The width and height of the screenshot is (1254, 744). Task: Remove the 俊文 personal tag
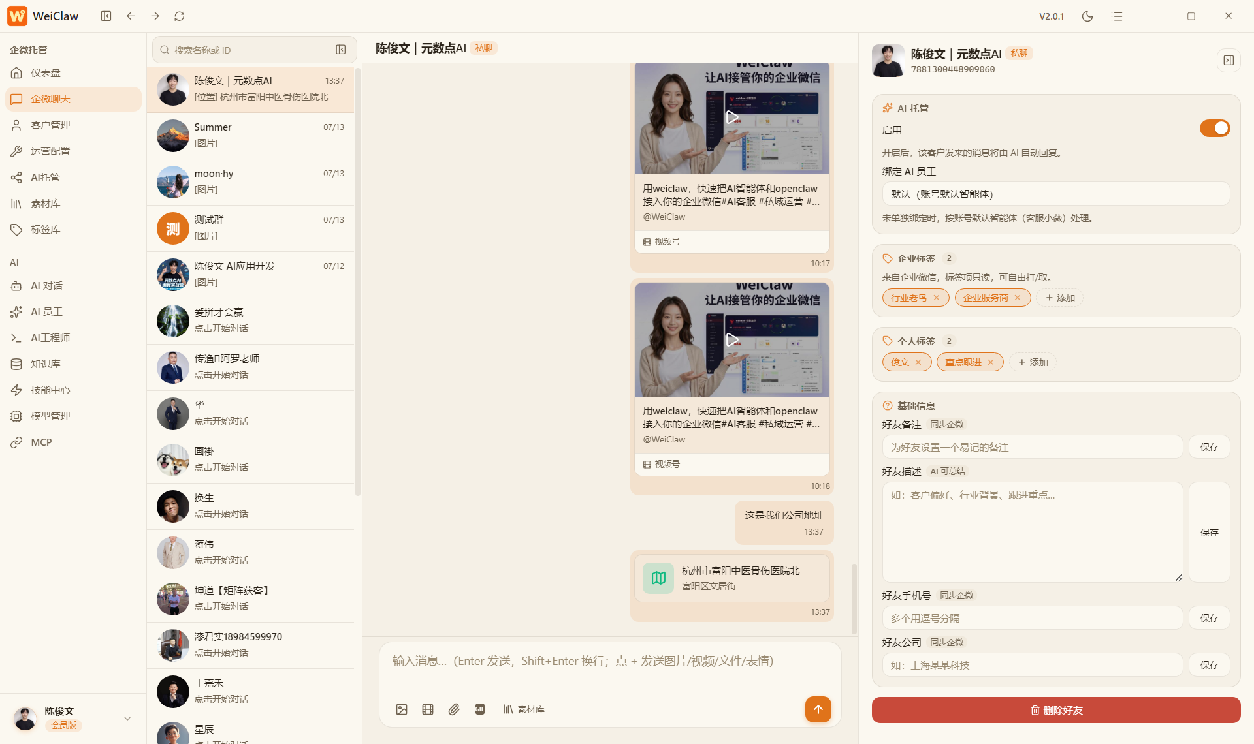click(x=918, y=362)
